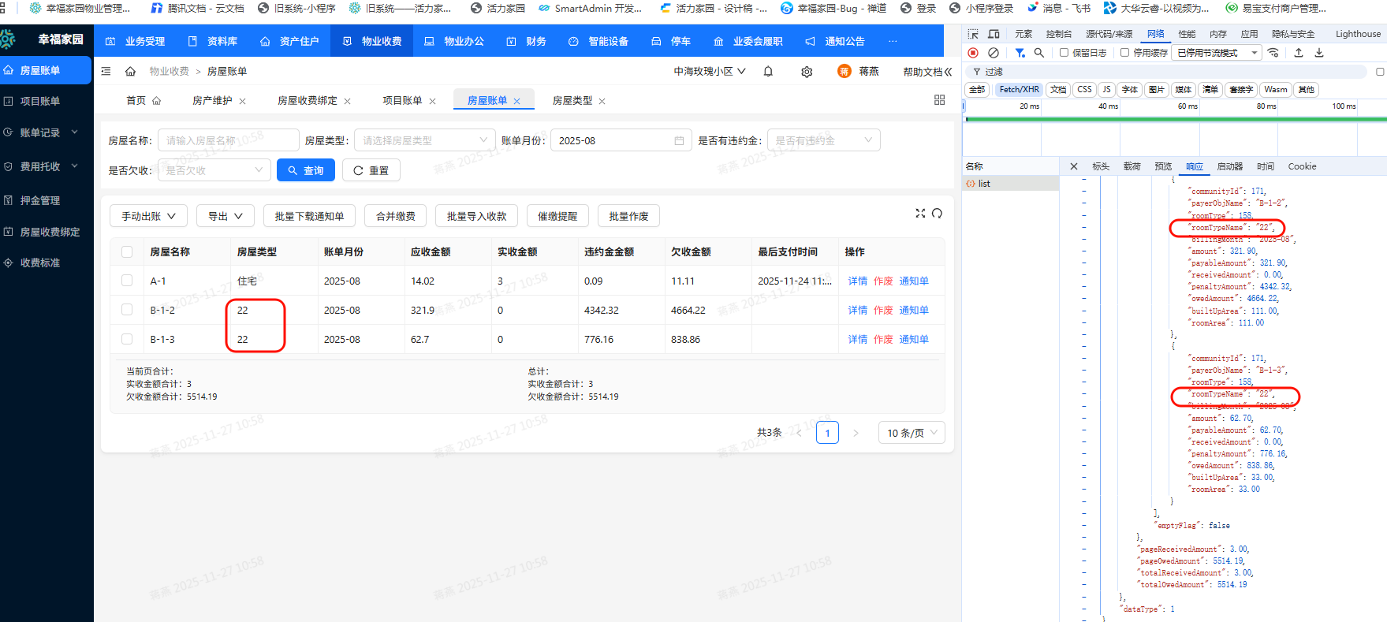Open the 是否有违约金 dropdown

[824, 140]
